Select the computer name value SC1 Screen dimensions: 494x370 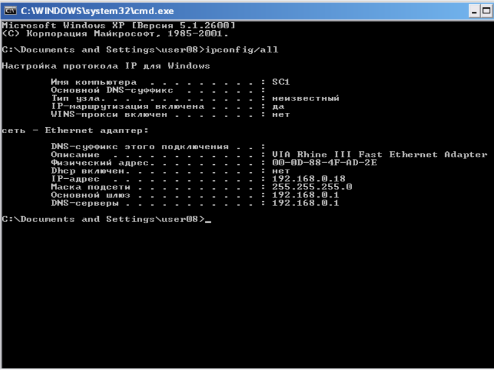281,82
